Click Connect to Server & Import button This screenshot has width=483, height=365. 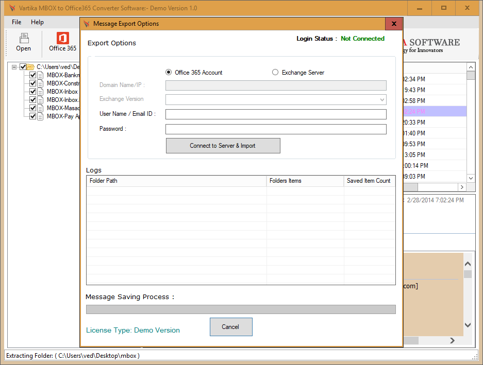coord(223,146)
